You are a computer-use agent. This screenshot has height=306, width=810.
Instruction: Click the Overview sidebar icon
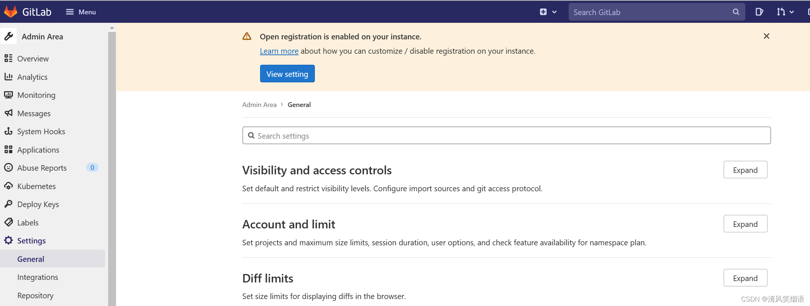pyautogui.click(x=8, y=58)
